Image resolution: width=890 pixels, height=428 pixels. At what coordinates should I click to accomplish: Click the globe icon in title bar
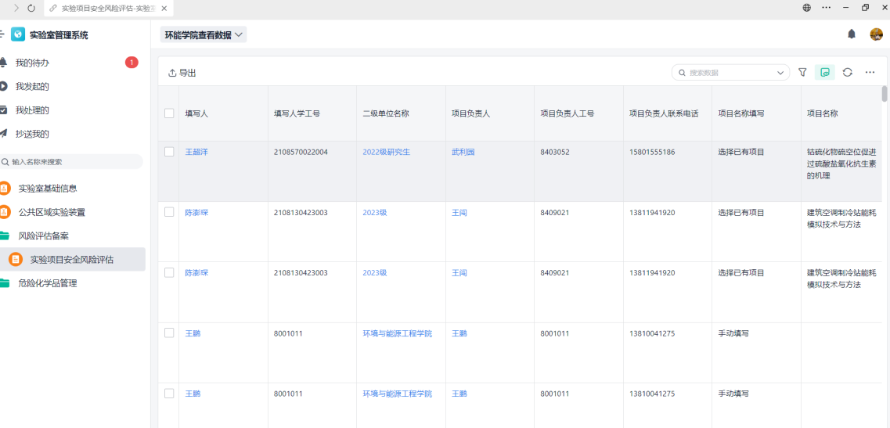click(807, 8)
